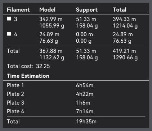Image resolution: width=152 pixels, height=131 pixels.
Task: Select filament 3 total weight 1214.04 g
Action: [125, 26]
